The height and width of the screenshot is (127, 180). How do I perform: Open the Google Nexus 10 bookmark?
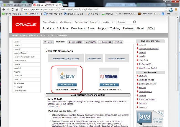point(149,14)
